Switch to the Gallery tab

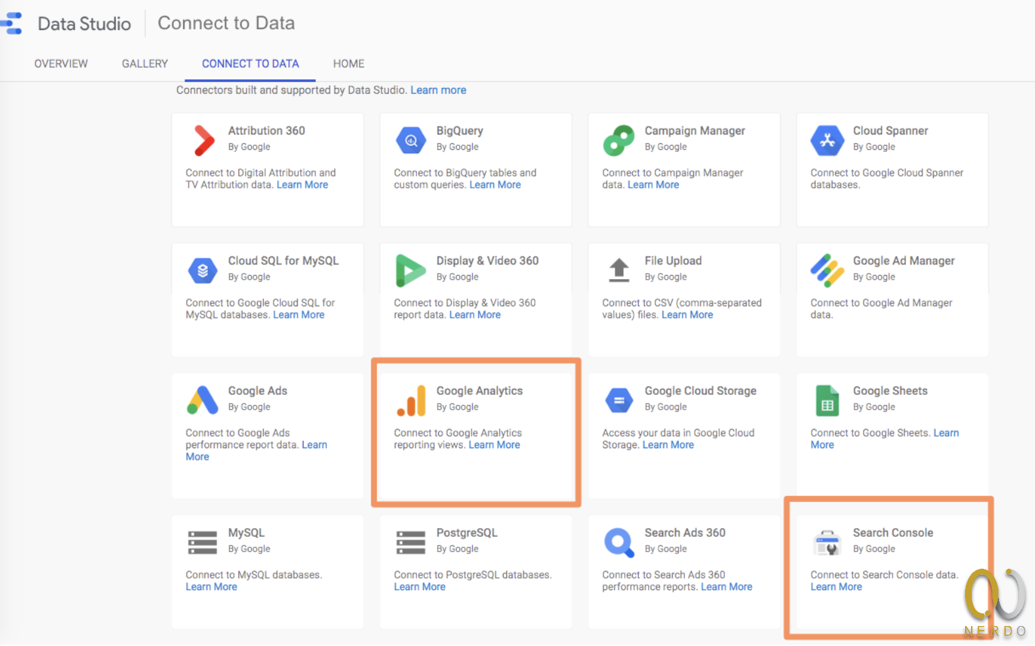[145, 64]
